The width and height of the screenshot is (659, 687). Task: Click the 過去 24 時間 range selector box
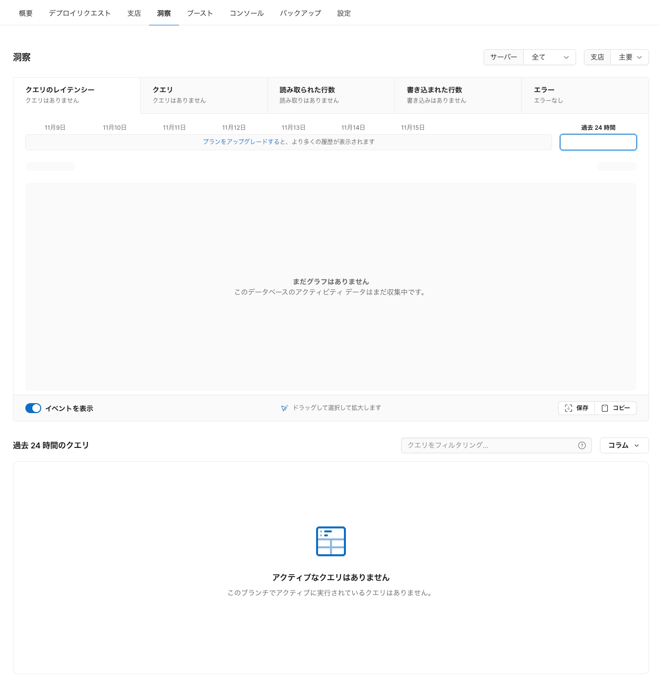pyautogui.click(x=598, y=142)
